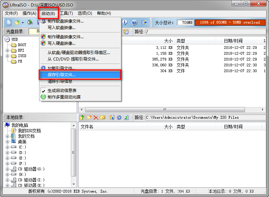Click the New file toolbar icon

click(x=9, y=23)
